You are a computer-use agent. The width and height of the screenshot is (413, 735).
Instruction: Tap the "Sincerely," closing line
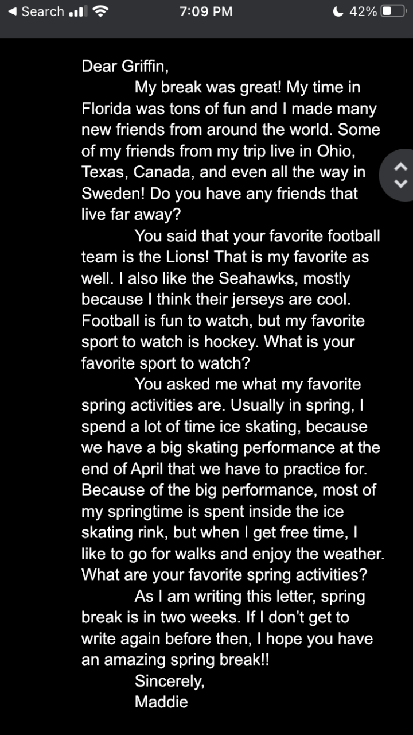tap(169, 681)
